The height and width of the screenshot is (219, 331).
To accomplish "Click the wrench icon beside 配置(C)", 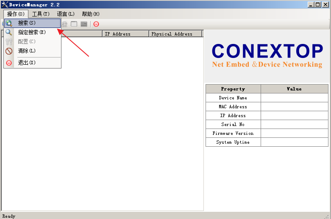I will tap(9, 41).
